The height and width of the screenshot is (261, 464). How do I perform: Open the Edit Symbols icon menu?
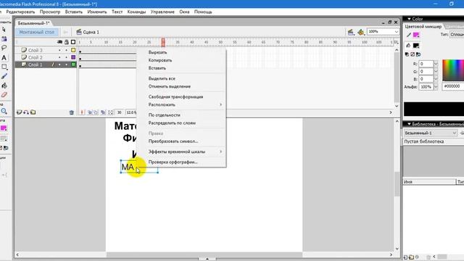(361, 32)
